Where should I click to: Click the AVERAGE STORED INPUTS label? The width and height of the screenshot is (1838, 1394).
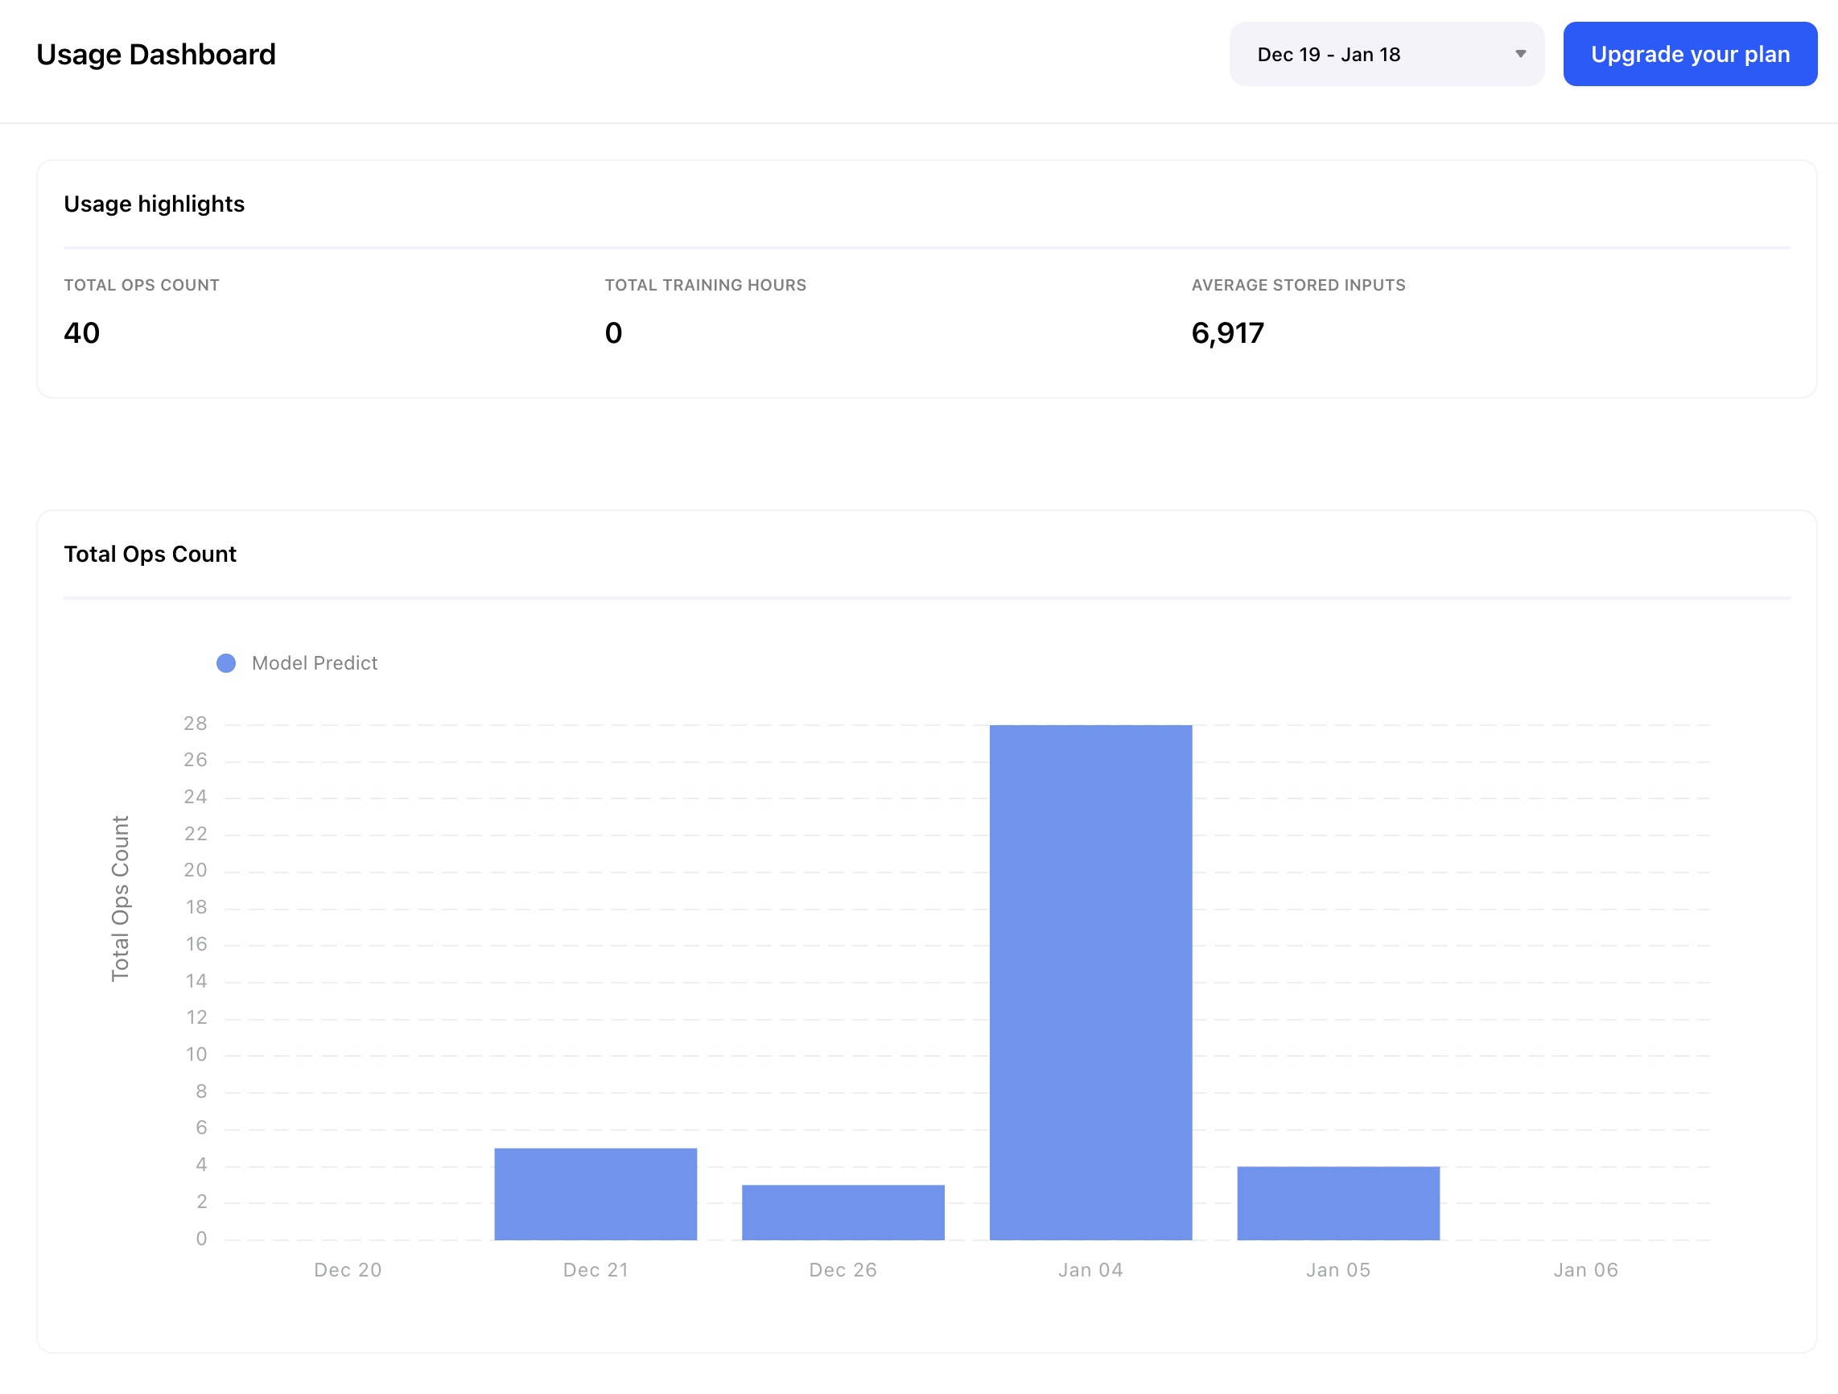click(x=1298, y=285)
